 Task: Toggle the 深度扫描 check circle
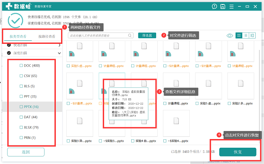click(9, 53)
